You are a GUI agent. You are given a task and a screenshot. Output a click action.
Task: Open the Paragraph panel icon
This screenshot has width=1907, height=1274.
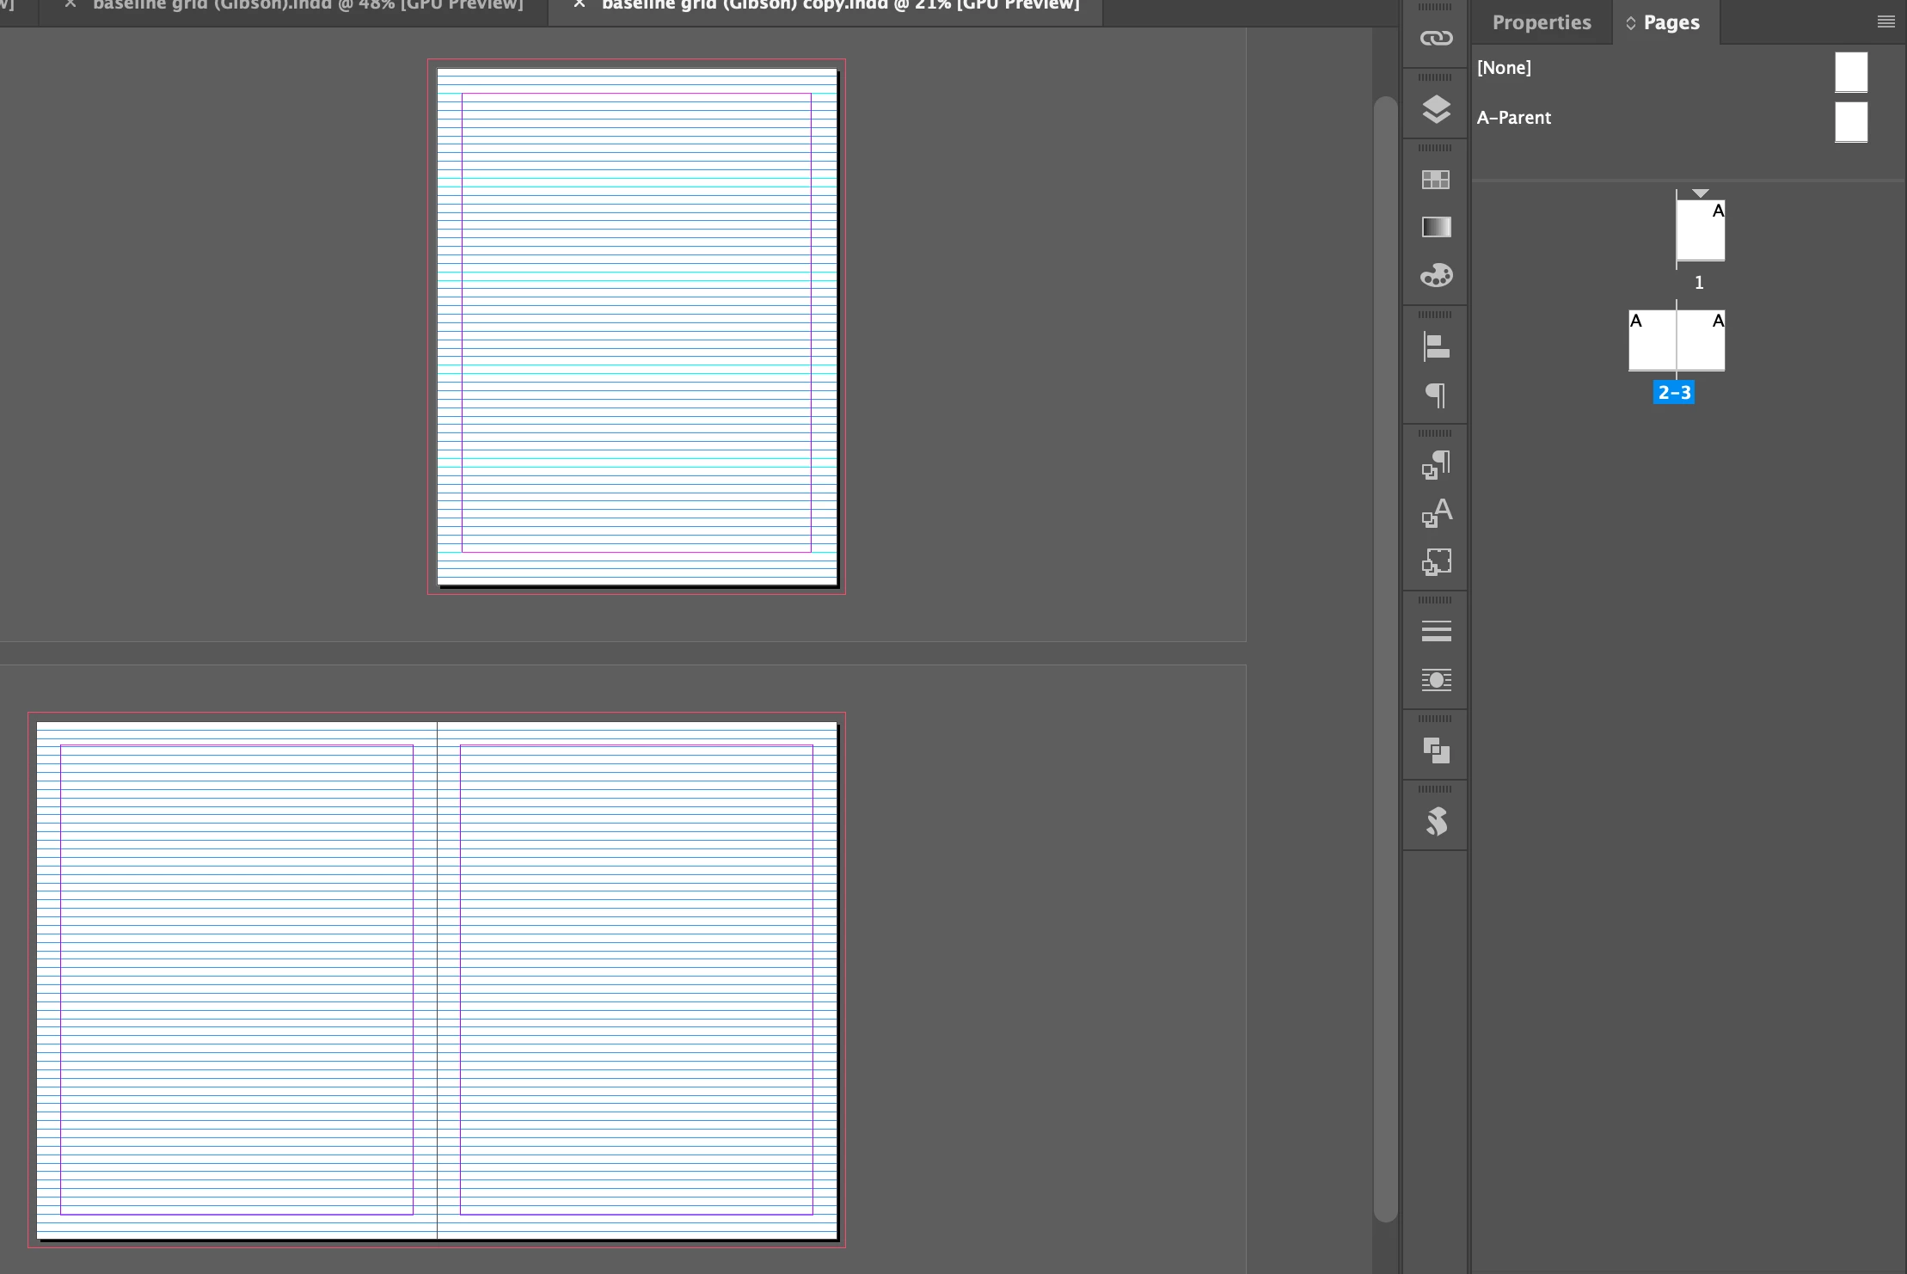1436,395
